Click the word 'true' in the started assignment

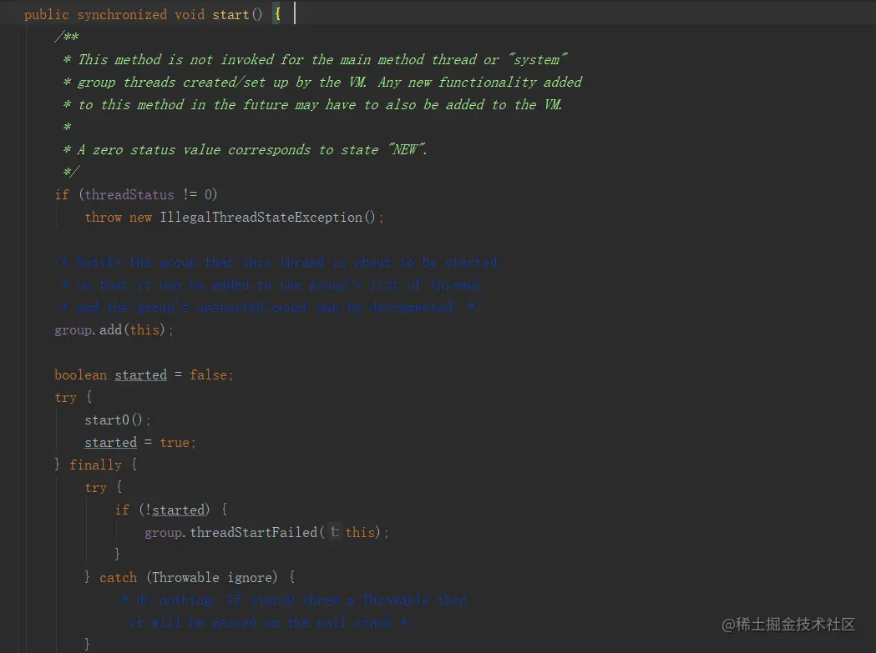tap(174, 442)
